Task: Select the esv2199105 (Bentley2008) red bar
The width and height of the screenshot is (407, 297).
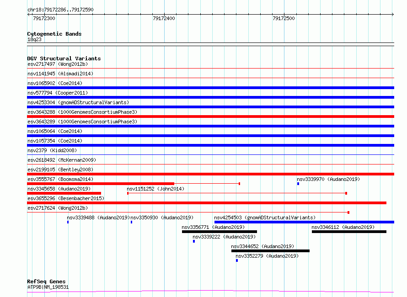Action: [x=210, y=174]
